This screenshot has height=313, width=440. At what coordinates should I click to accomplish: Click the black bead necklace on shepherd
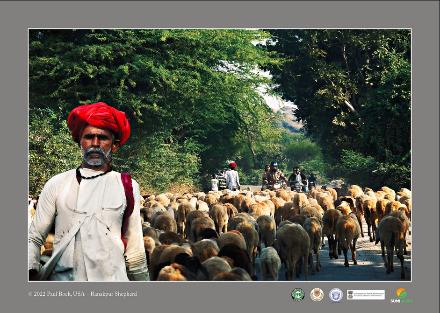pyautogui.click(x=94, y=175)
